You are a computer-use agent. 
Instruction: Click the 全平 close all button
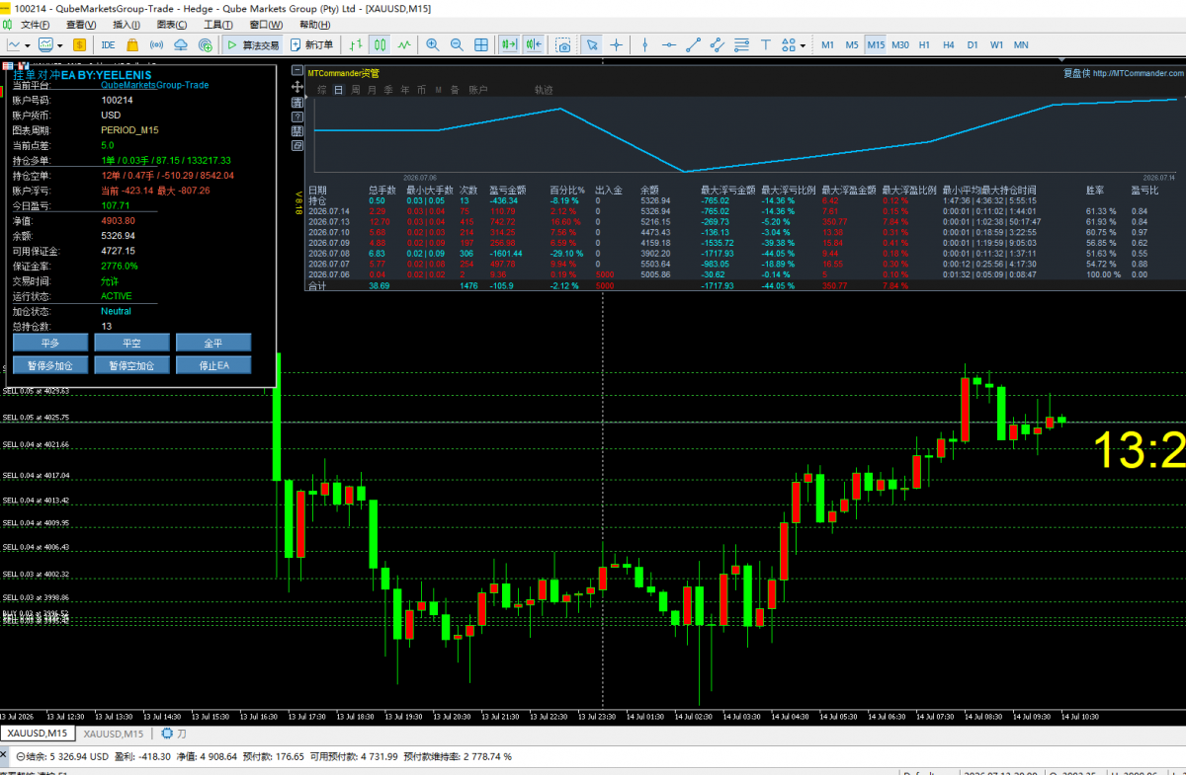click(213, 342)
